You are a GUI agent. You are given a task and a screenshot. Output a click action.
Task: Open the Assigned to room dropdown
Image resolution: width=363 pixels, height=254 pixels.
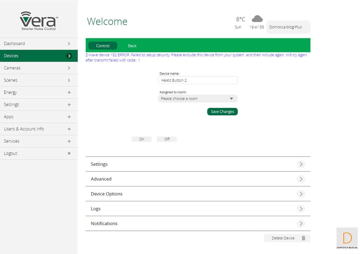[x=198, y=99]
